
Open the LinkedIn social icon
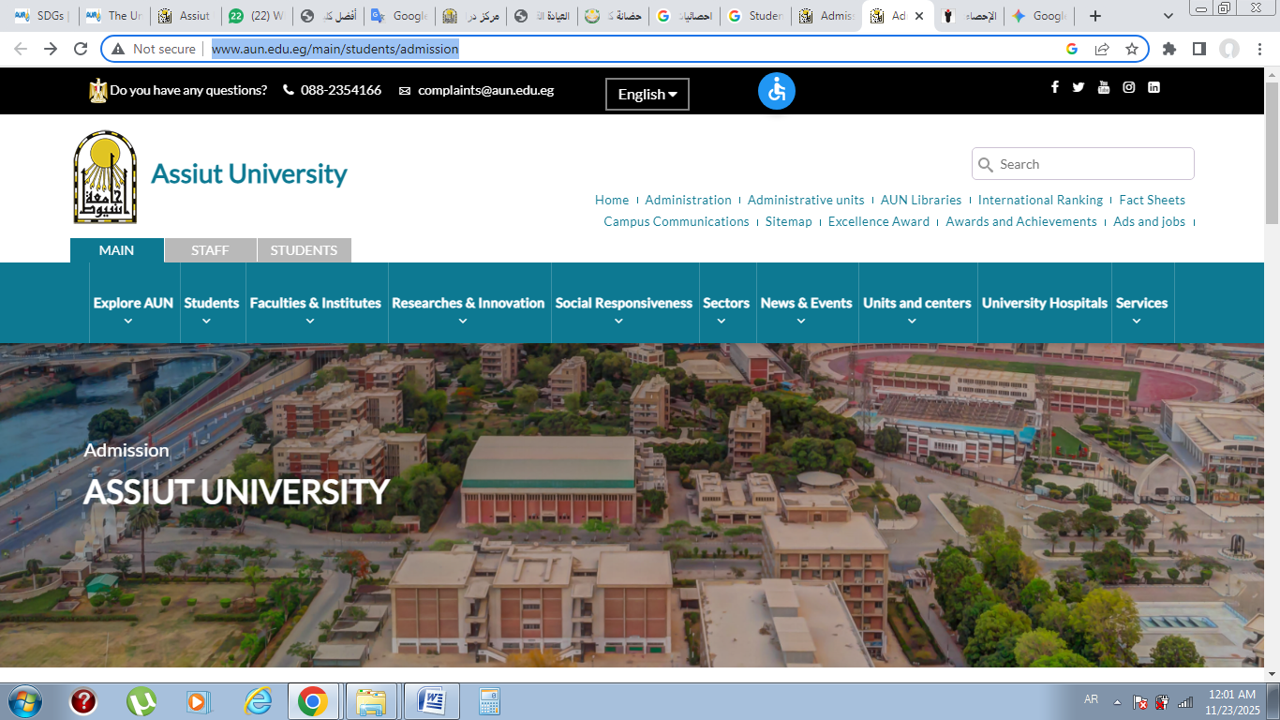click(x=1153, y=87)
